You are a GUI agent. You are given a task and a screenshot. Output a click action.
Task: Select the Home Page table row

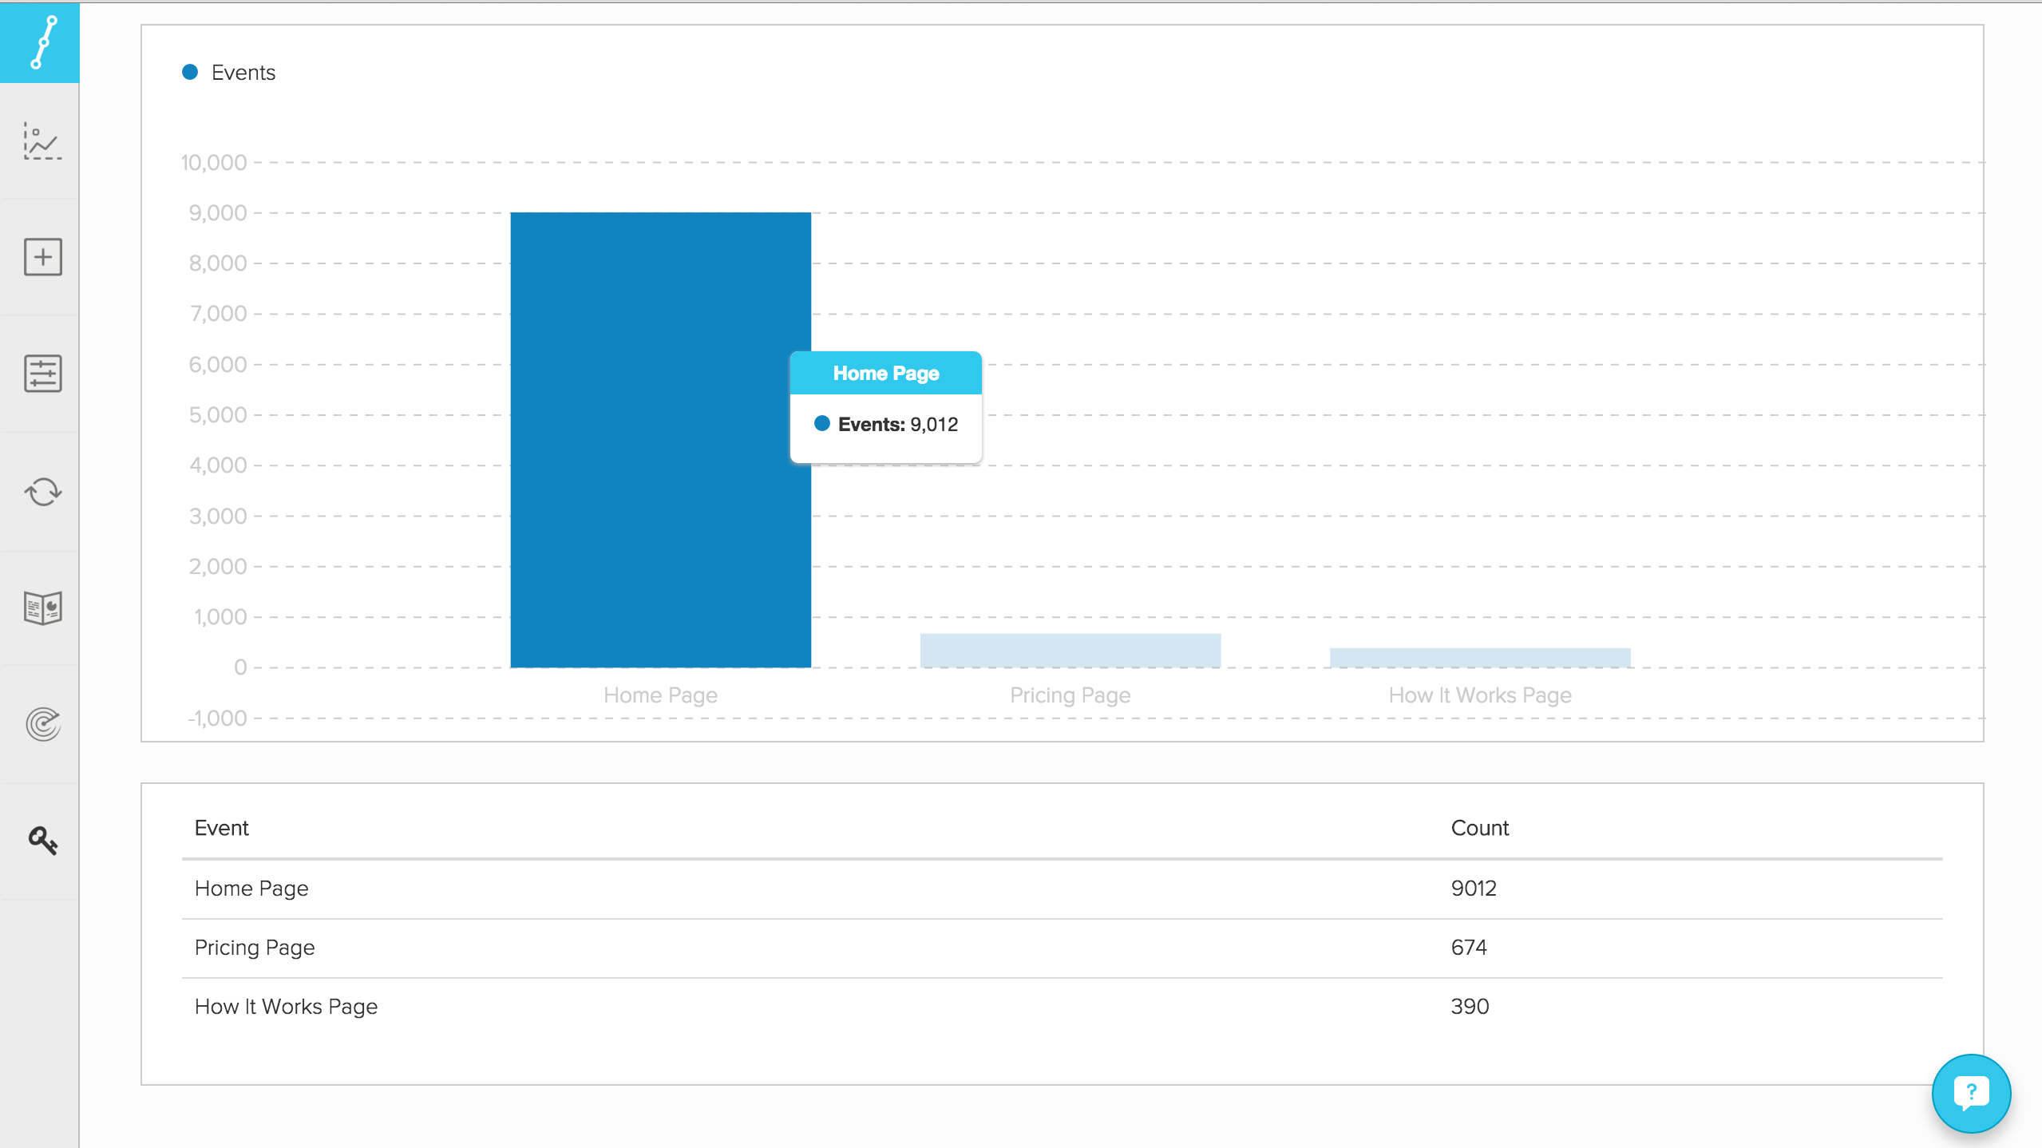coord(251,888)
